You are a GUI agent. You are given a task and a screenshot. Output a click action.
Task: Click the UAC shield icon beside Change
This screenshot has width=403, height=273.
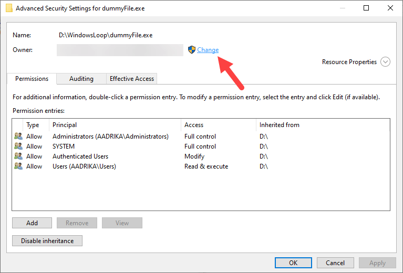coord(192,50)
